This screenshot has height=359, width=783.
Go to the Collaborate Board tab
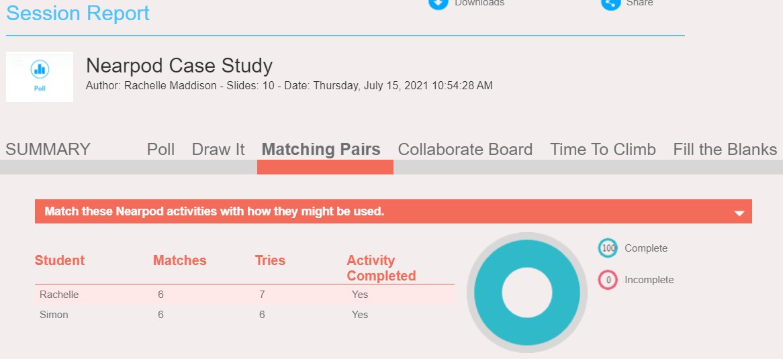click(x=465, y=149)
